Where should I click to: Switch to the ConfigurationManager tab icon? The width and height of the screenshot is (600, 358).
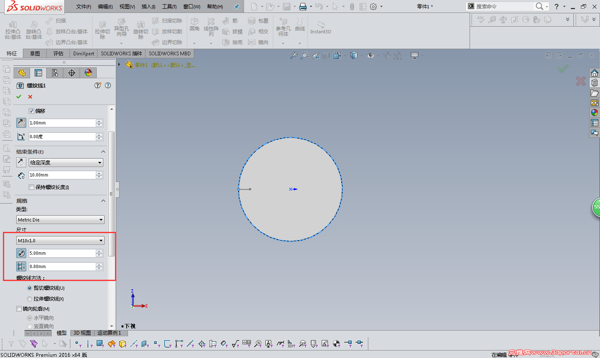coord(55,73)
